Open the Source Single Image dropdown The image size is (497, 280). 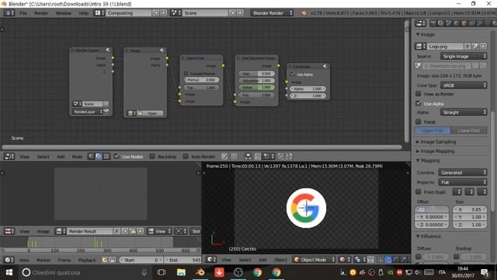(464, 56)
